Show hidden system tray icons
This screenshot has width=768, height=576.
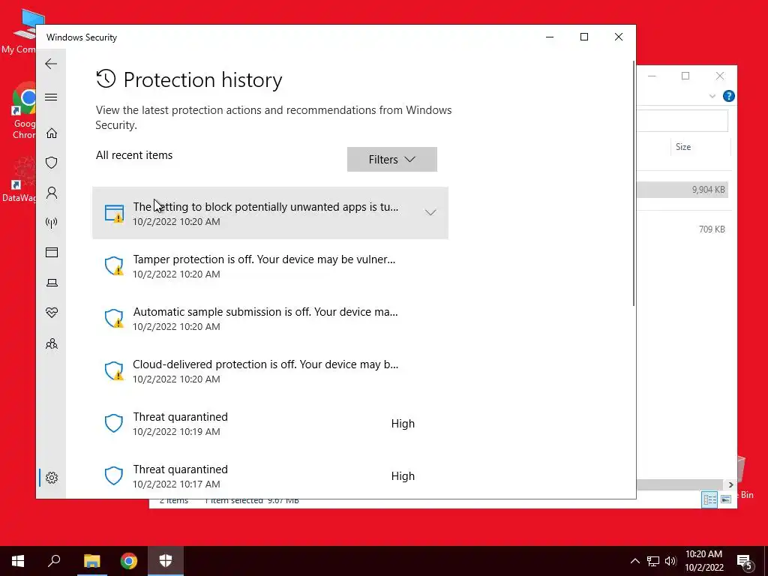click(634, 561)
